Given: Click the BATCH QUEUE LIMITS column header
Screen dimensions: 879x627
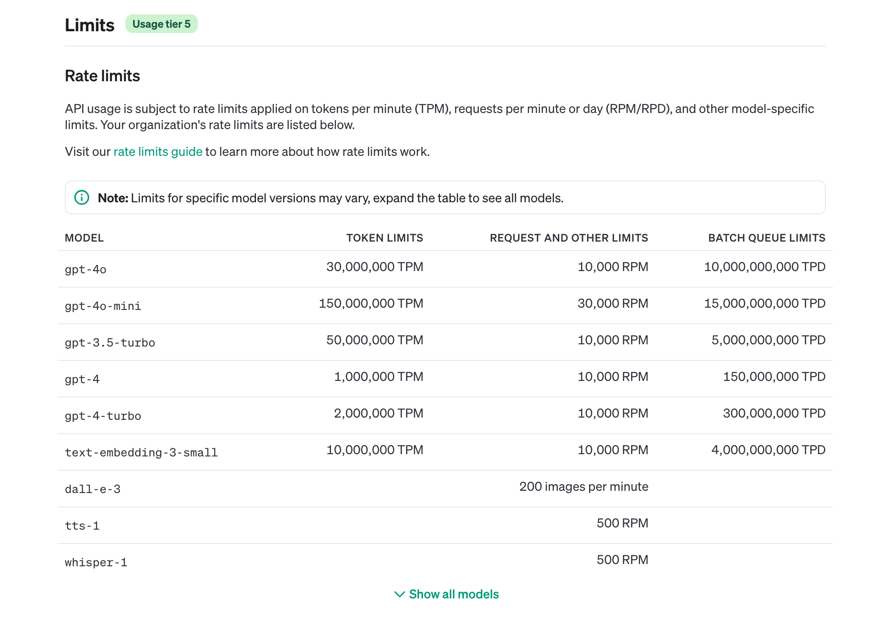Looking at the screenshot, I should coord(767,238).
